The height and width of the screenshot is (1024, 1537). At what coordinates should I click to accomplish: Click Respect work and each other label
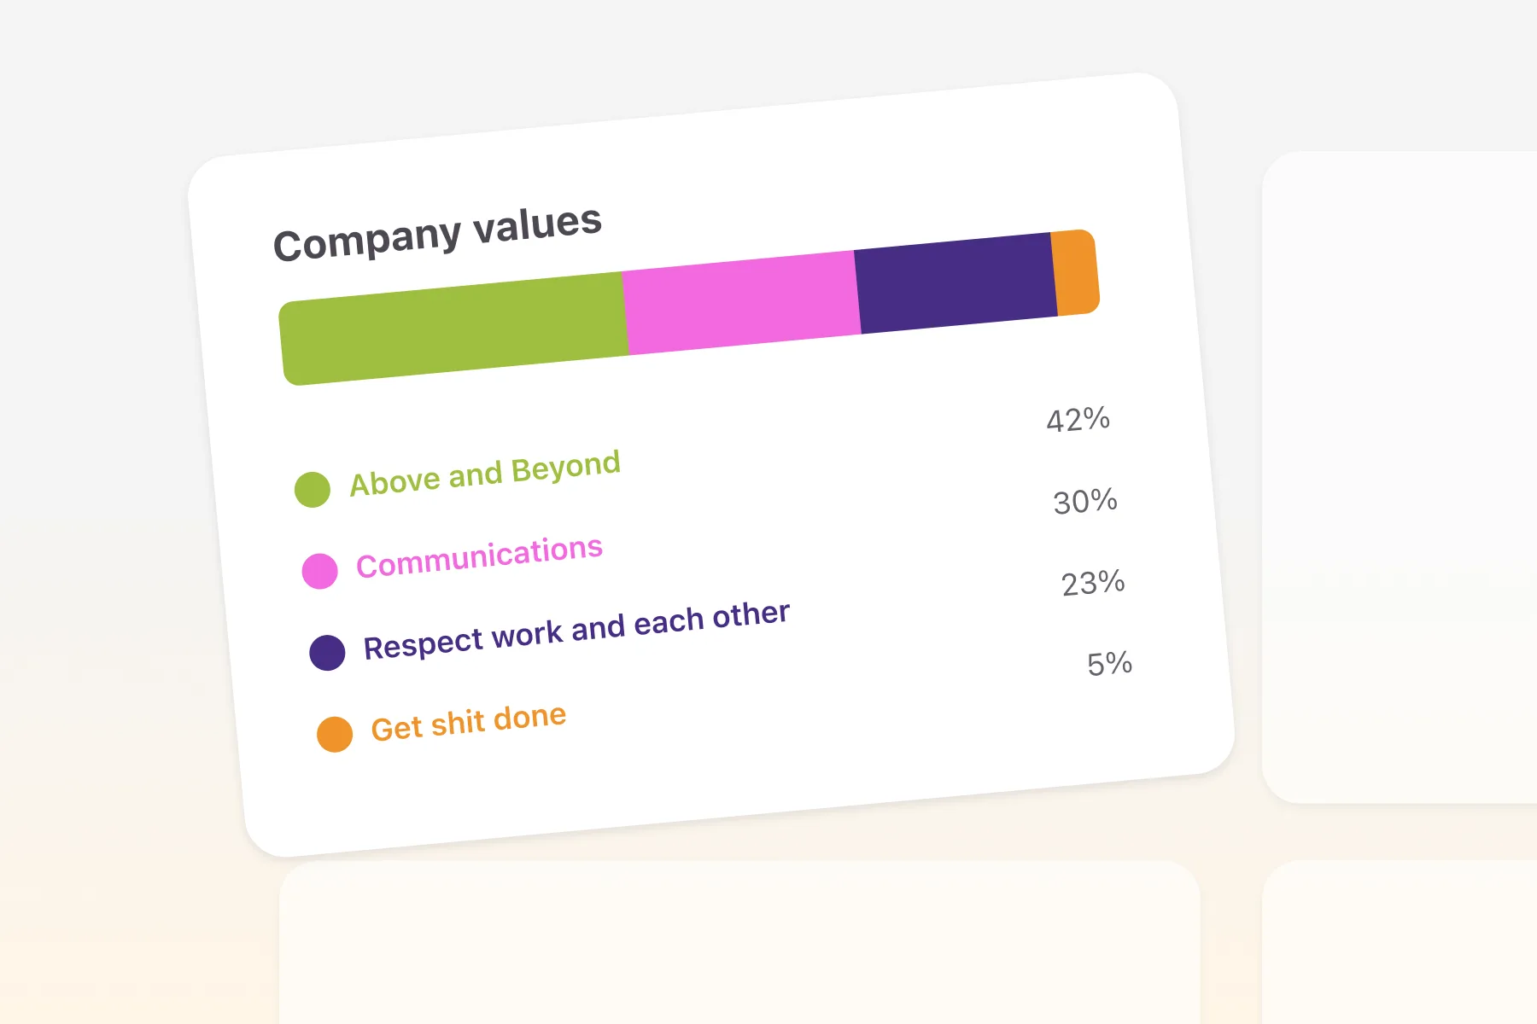point(576,630)
